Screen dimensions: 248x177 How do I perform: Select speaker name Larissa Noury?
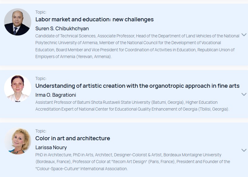[51, 147]
